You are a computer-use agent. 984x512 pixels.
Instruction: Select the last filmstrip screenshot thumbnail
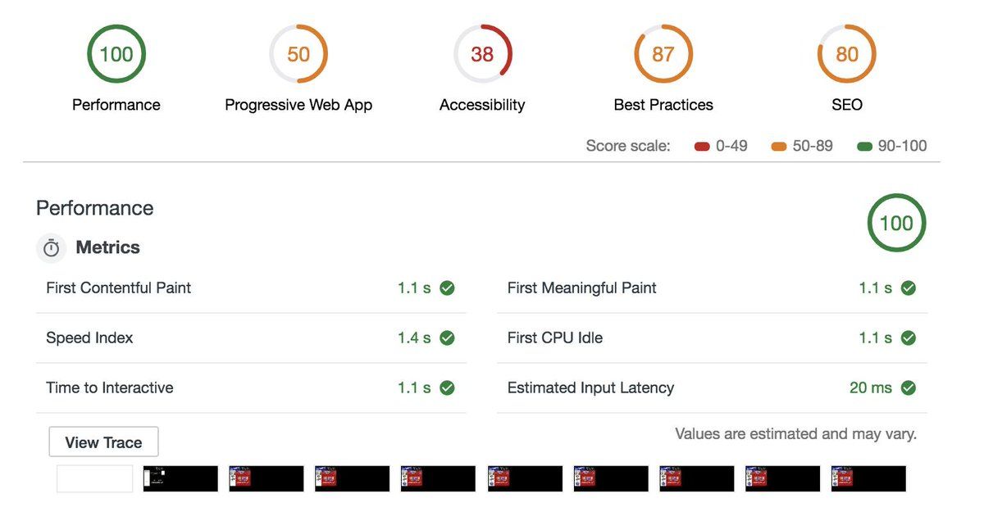(868, 478)
